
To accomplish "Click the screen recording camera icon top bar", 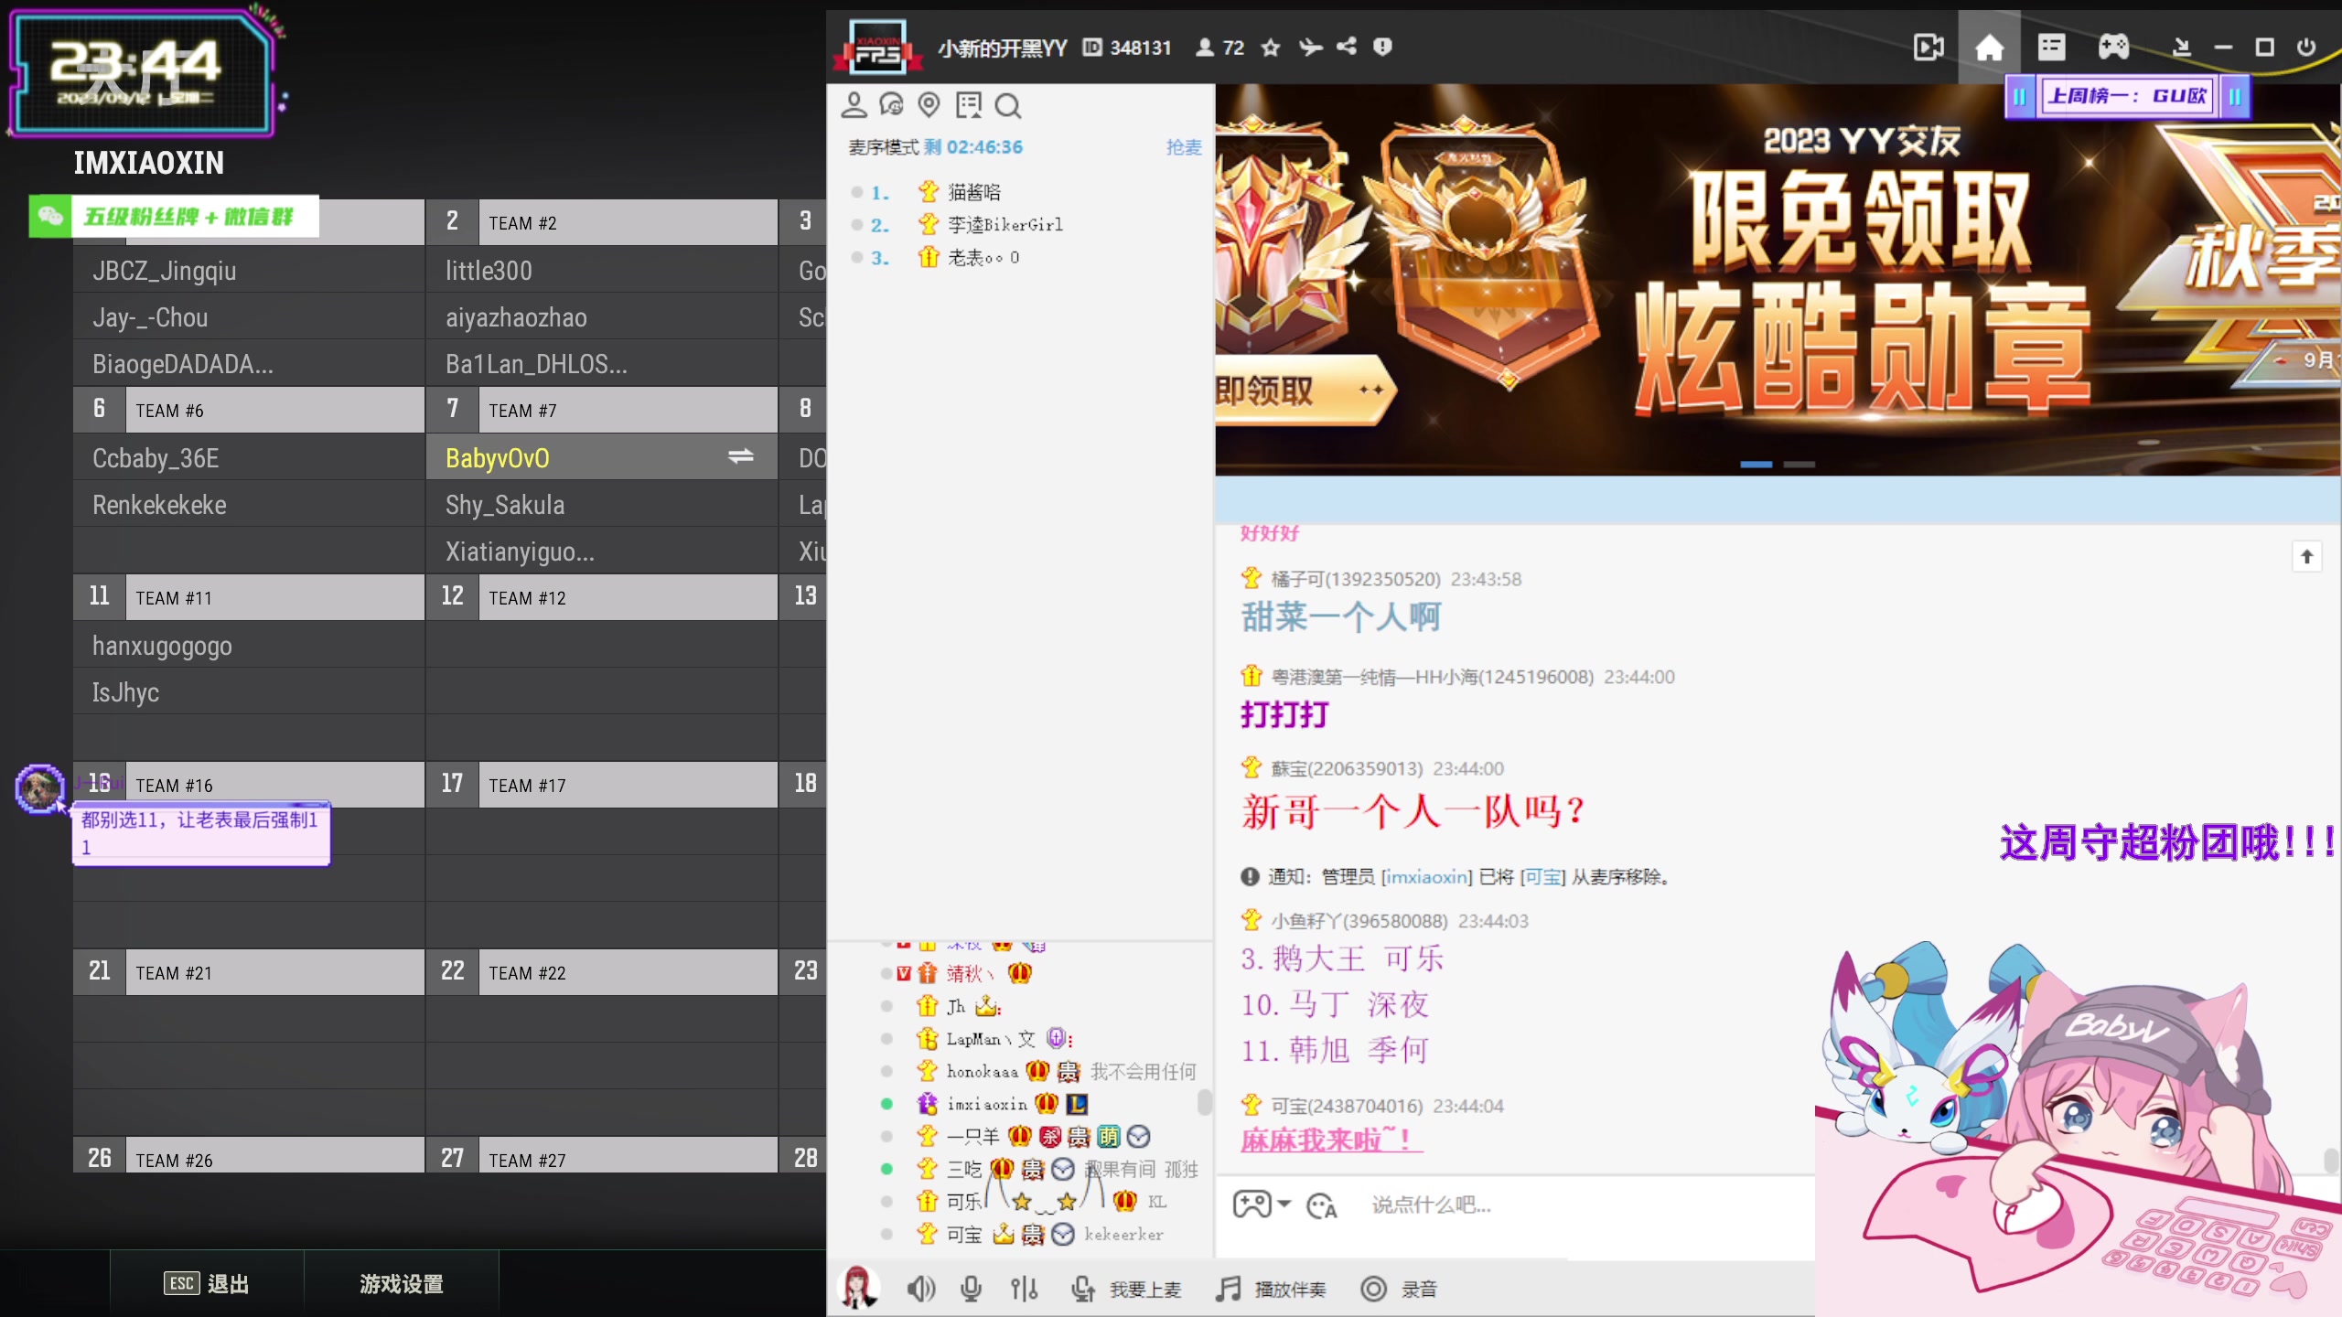I will point(1928,47).
